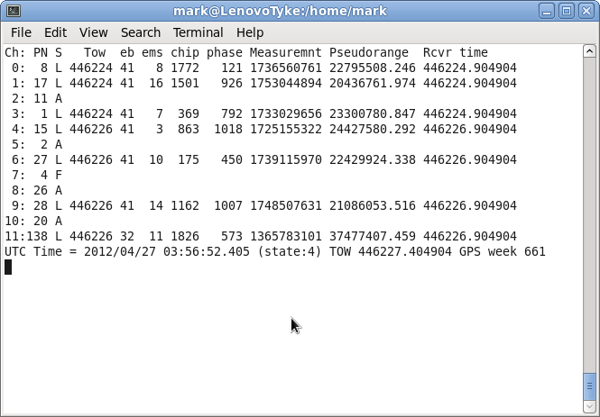Click the UTC Time output line
Screen dimensions: 600x417
274,251
